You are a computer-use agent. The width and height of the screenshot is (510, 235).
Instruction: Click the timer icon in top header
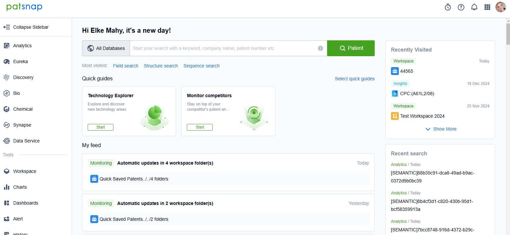pos(448,7)
